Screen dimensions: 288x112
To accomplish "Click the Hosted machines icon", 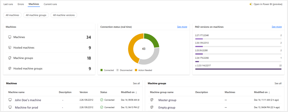I will (10, 48).
